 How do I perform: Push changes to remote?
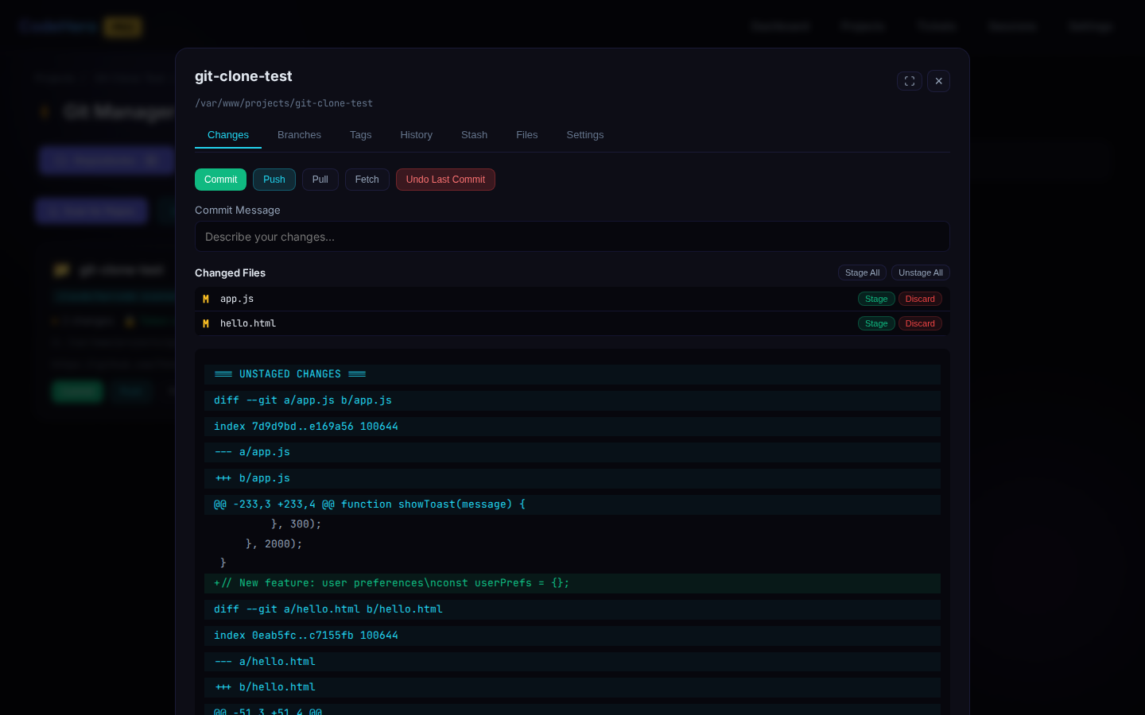[x=274, y=180]
